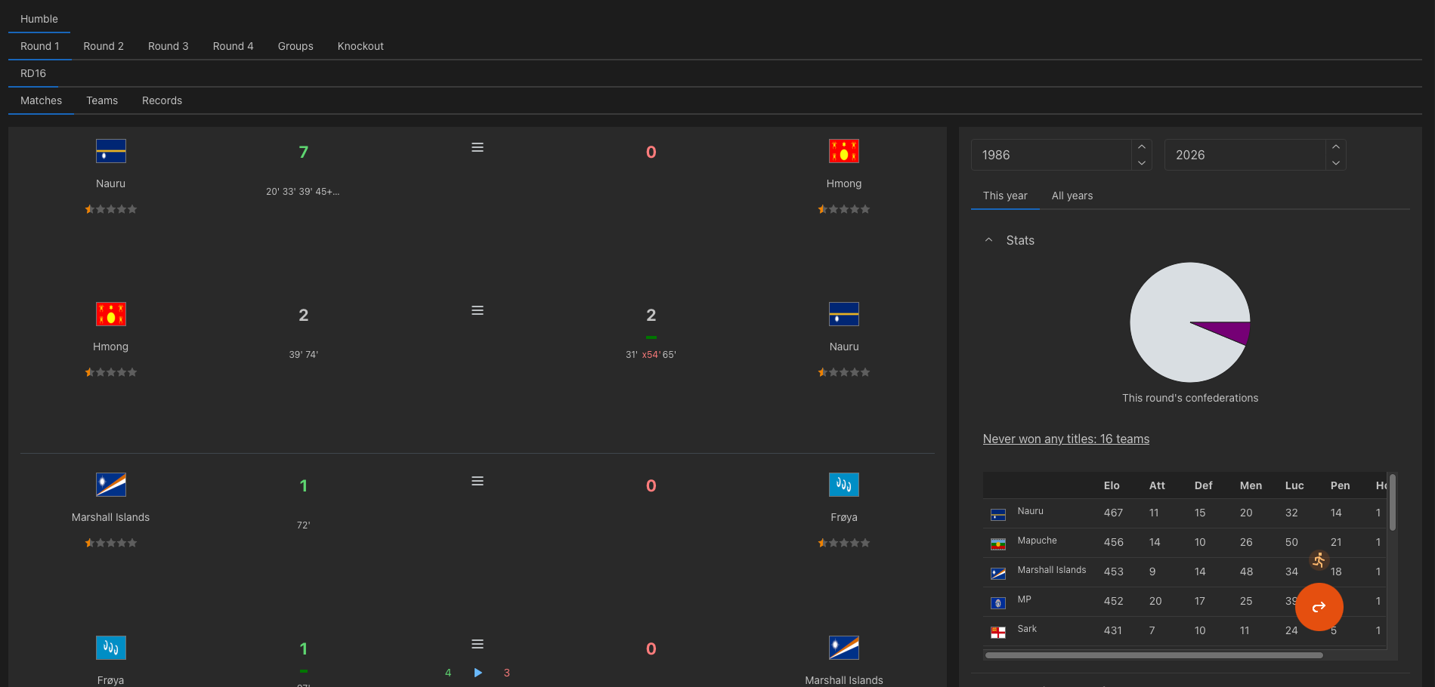Viewport: 1435px width, 687px height.
Task: Click star rating under Frøya third match
Action: [x=844, y=543]
